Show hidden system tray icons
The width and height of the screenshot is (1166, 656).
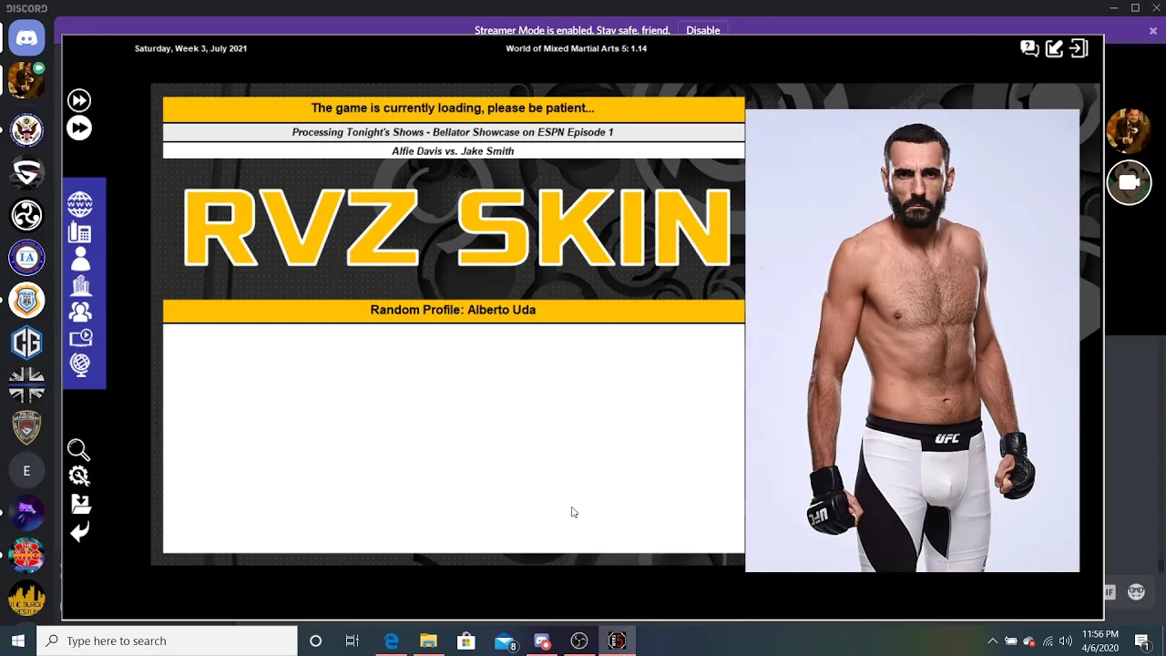click(x=993, y=641)
